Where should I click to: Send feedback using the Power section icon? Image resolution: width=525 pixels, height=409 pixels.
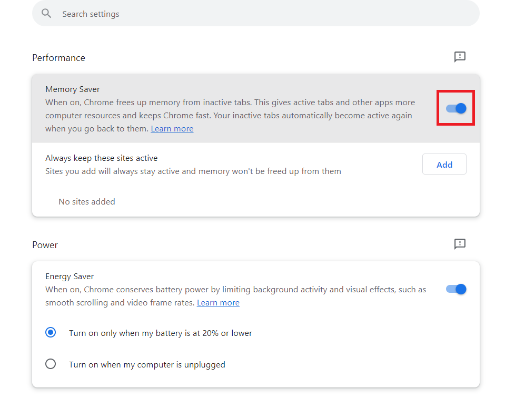tap(460, 244)
